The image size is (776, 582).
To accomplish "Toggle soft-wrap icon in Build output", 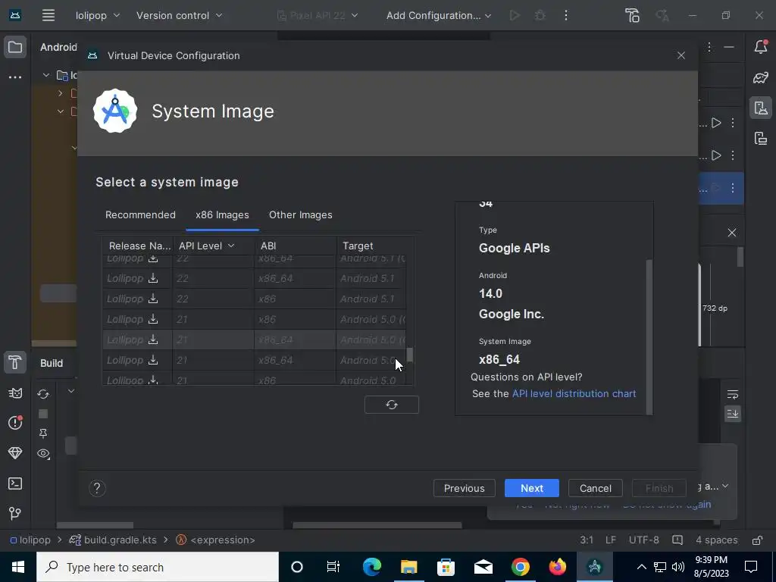I will coord(733,394).
